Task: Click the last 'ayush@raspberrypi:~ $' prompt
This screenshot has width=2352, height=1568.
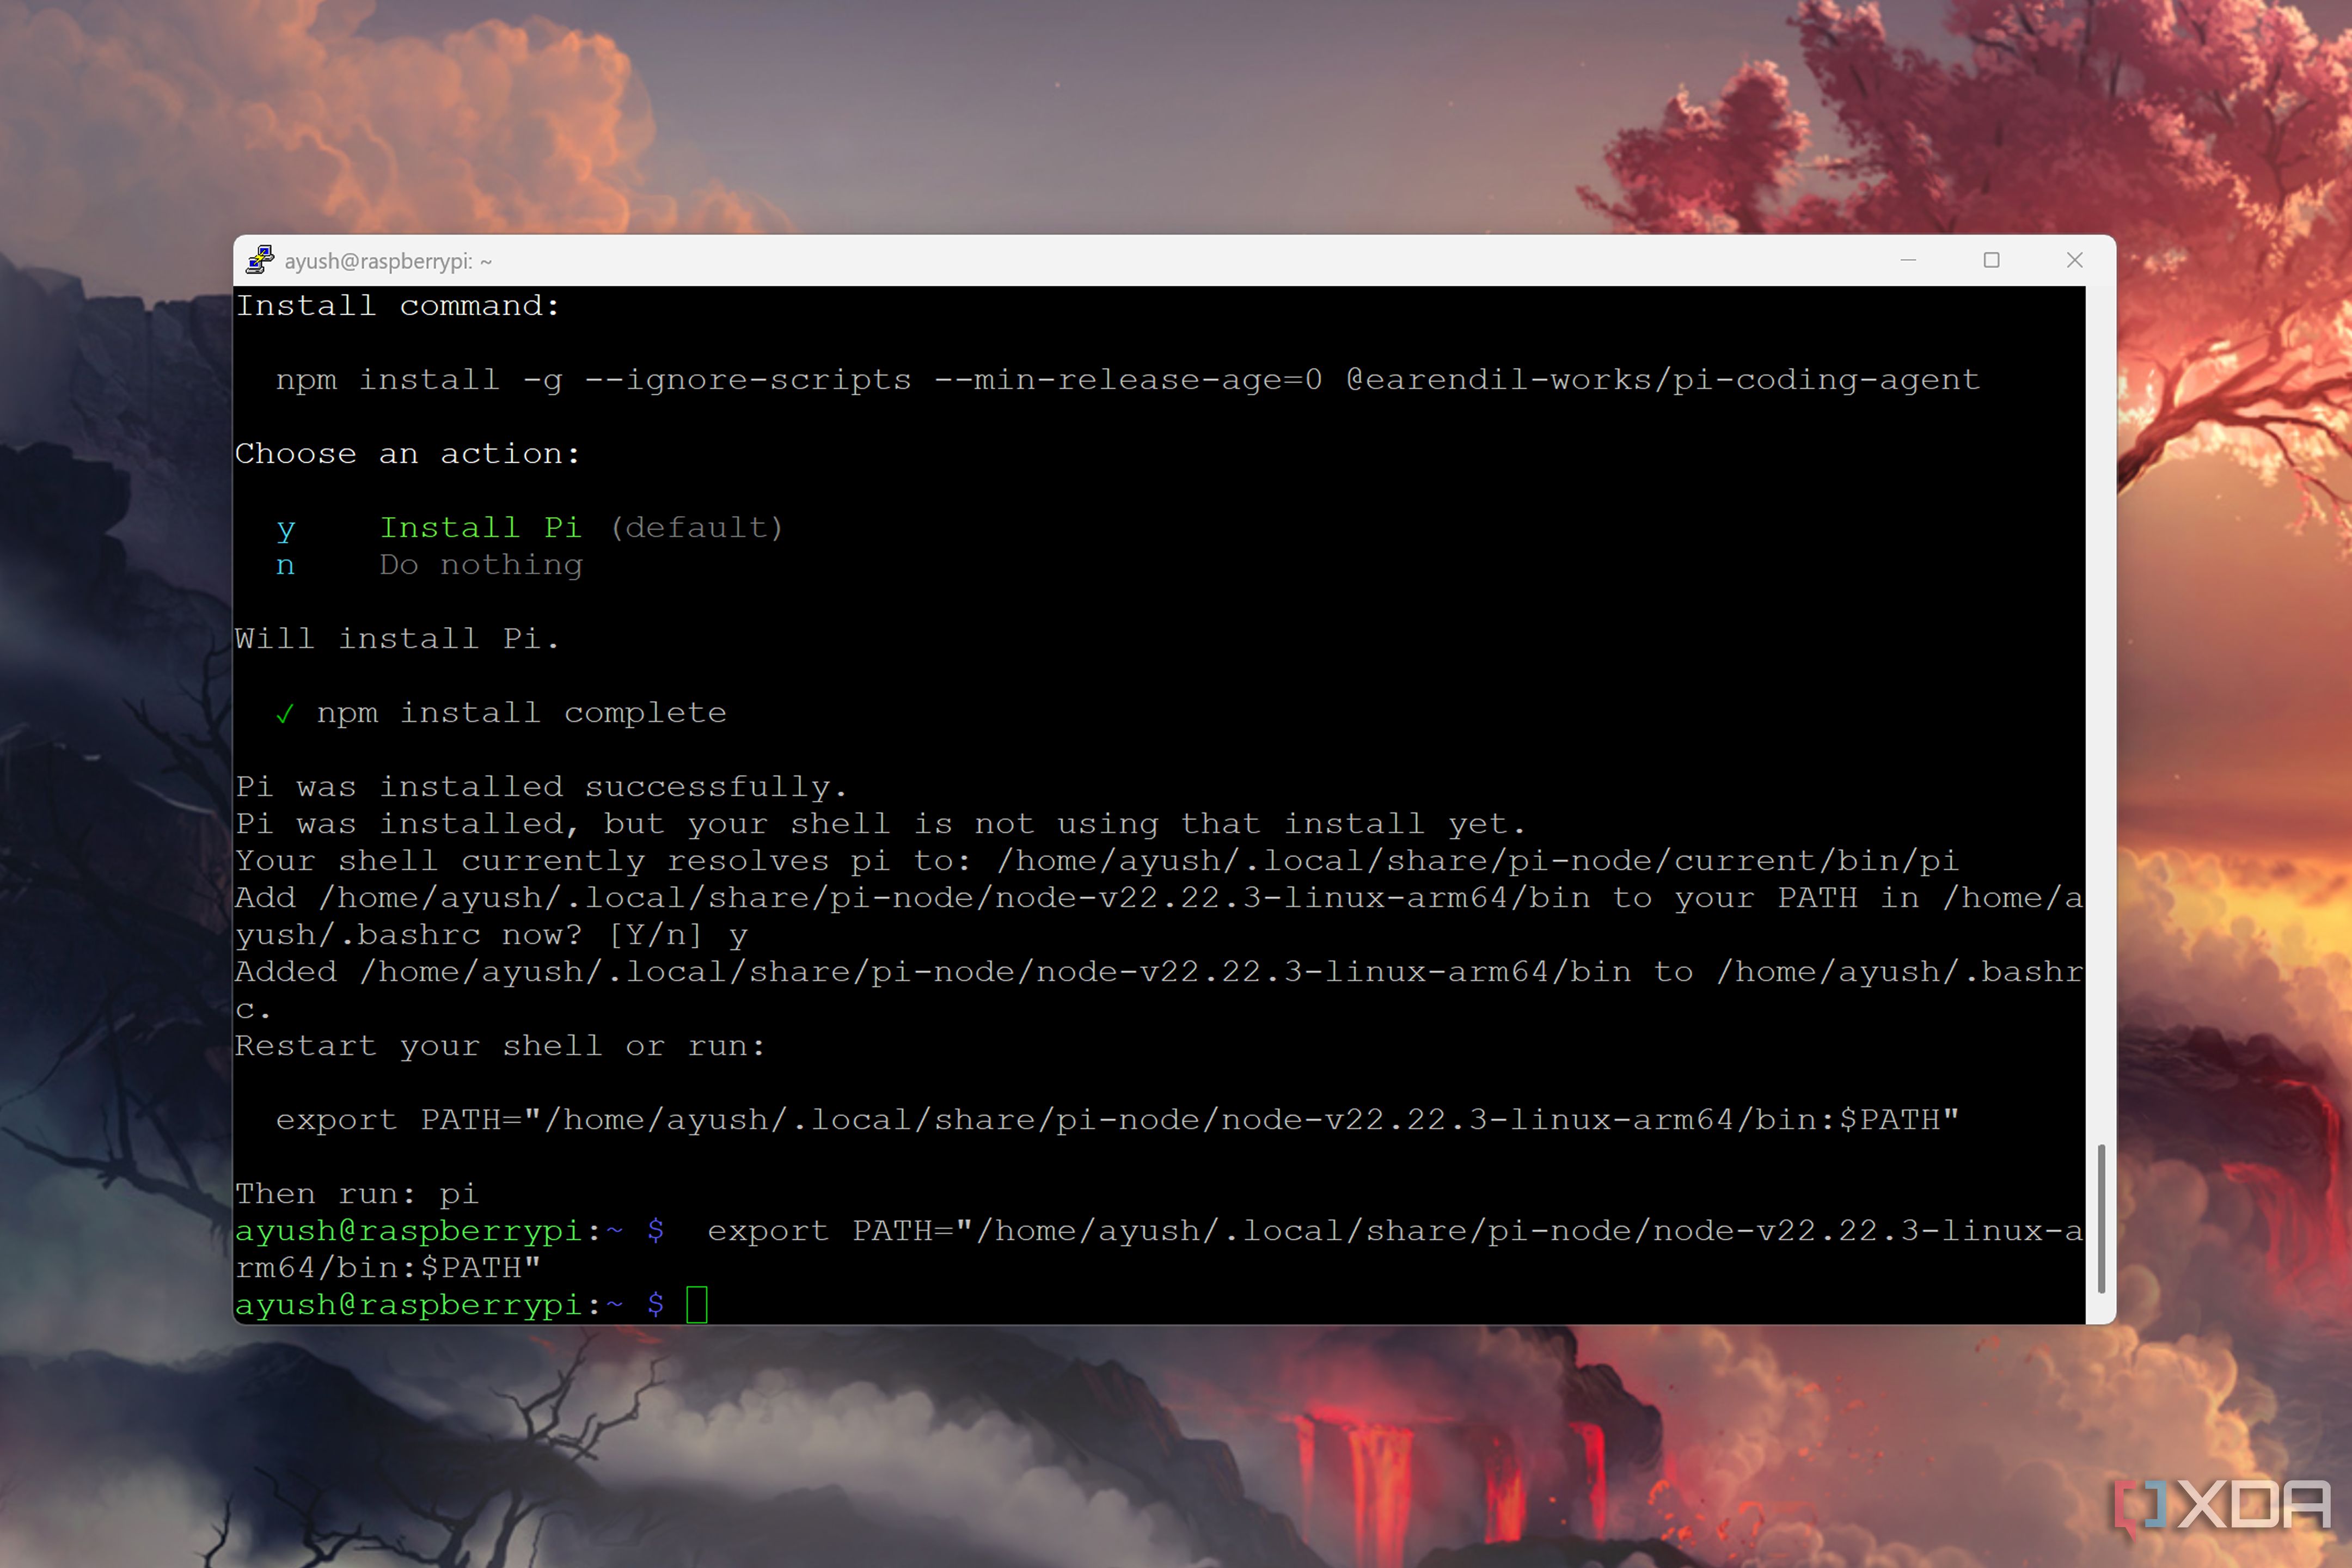Action: click(449, 1305)
